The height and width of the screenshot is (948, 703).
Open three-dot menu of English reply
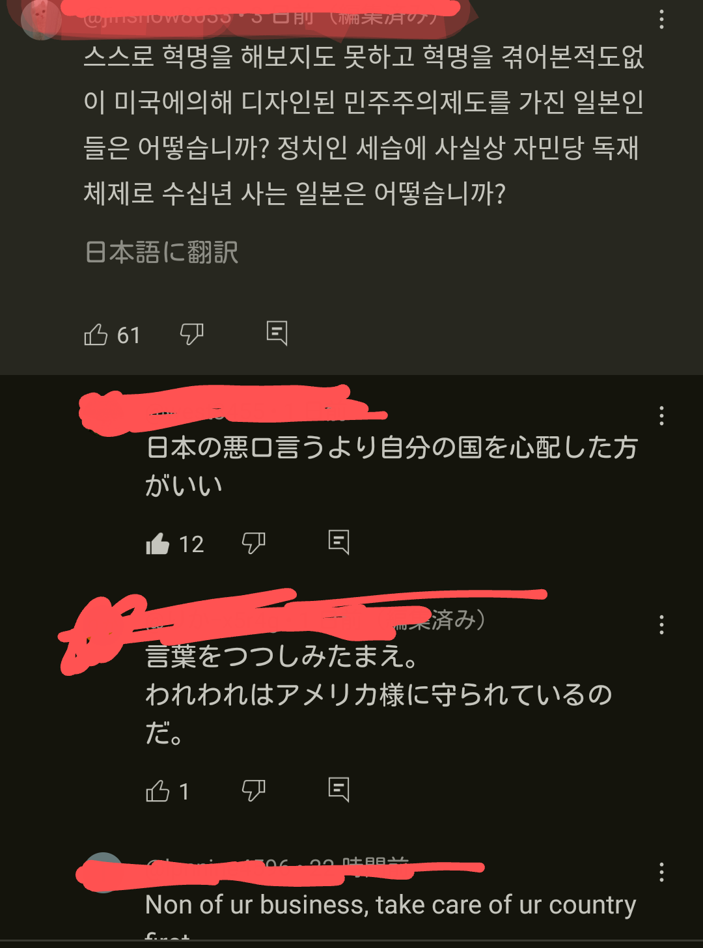coord(661,872)
